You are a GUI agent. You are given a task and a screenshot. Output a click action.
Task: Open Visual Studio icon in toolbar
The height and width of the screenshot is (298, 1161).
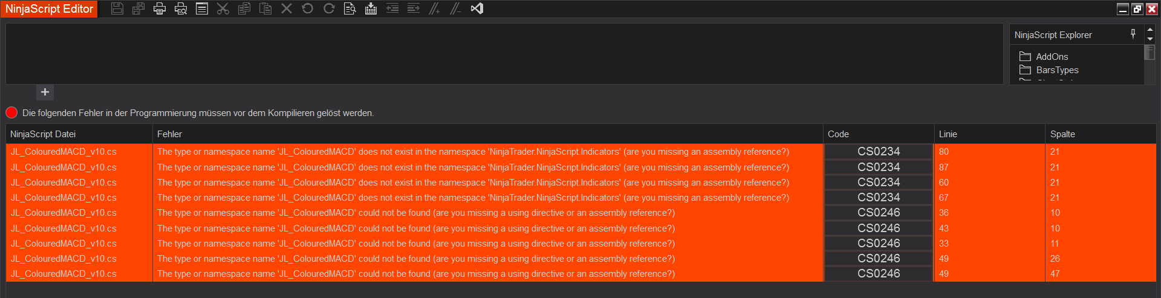477,8
